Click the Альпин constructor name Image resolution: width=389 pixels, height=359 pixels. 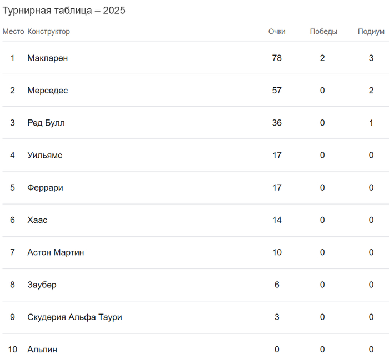[x=42, y=350]
